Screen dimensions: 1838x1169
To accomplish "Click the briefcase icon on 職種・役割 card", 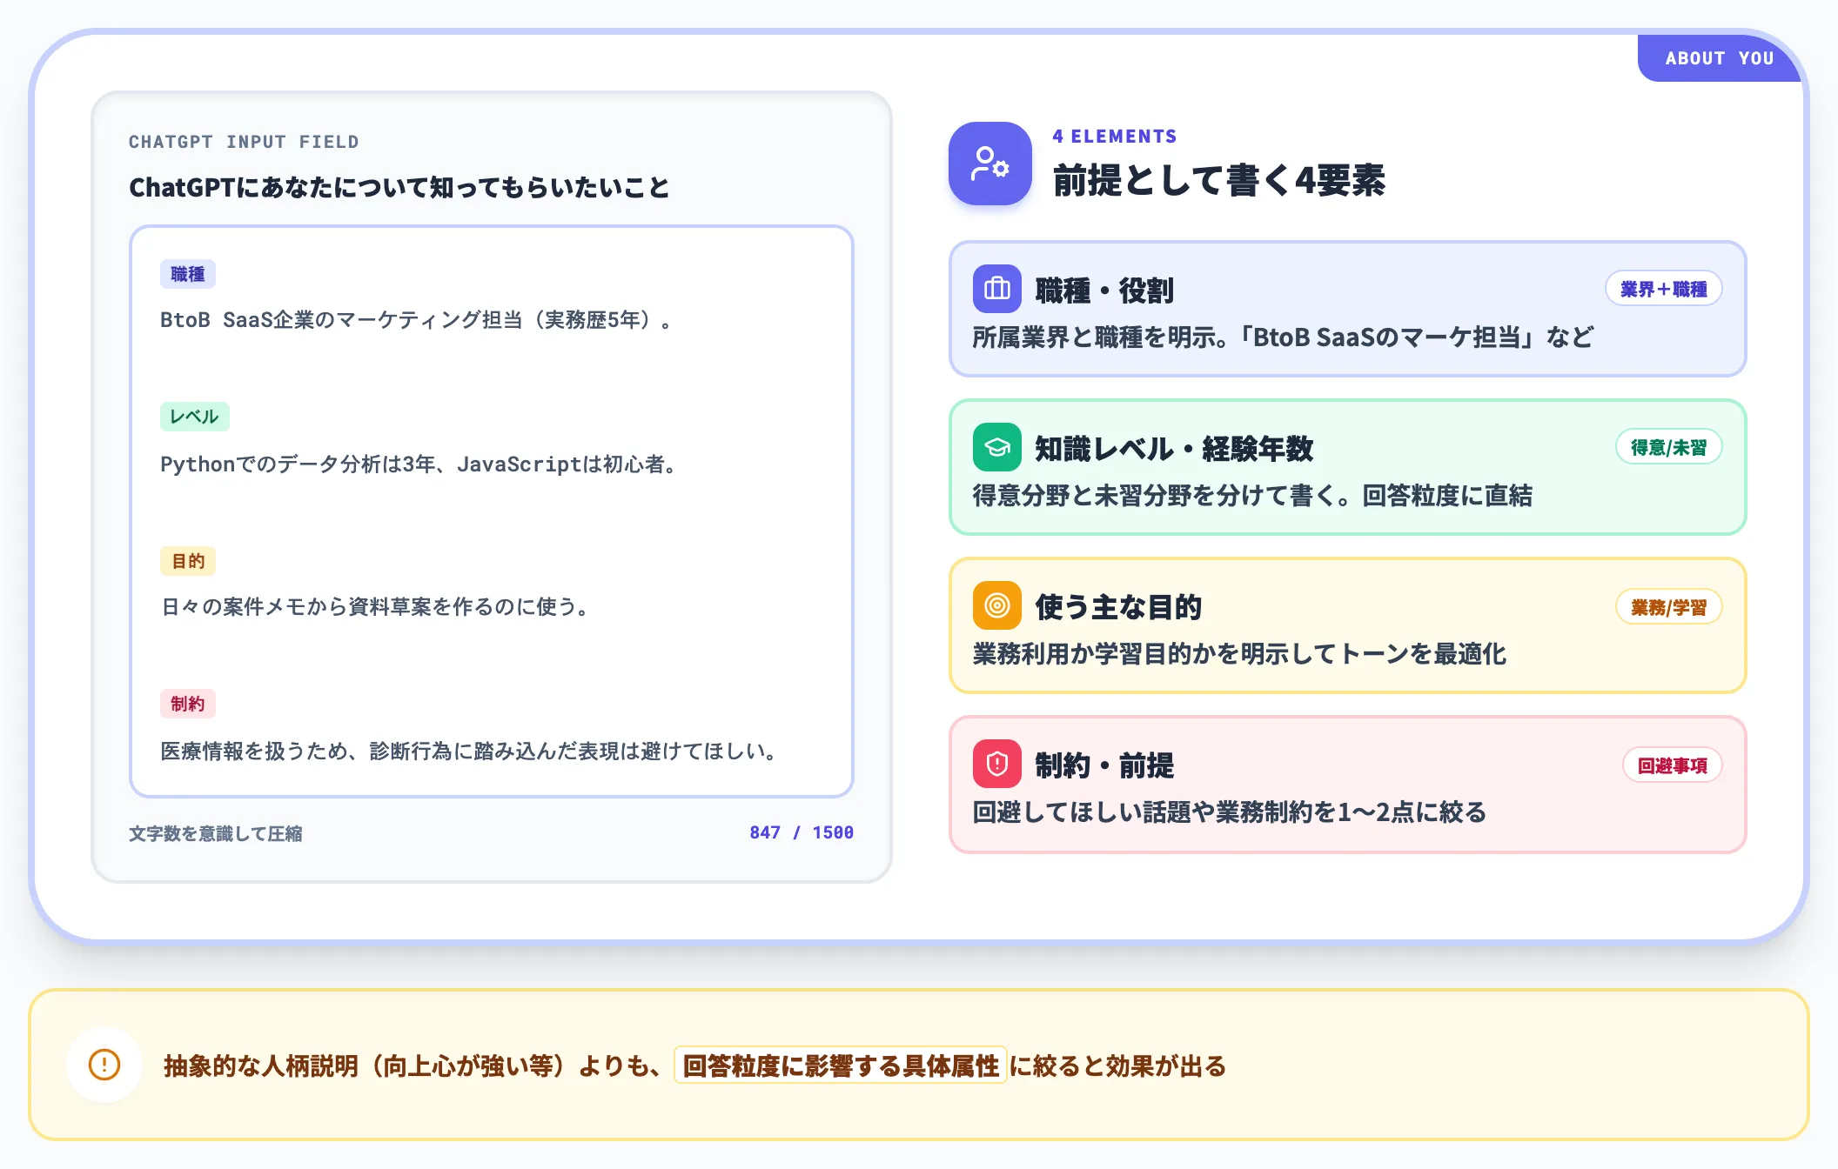I will [997, 289].
